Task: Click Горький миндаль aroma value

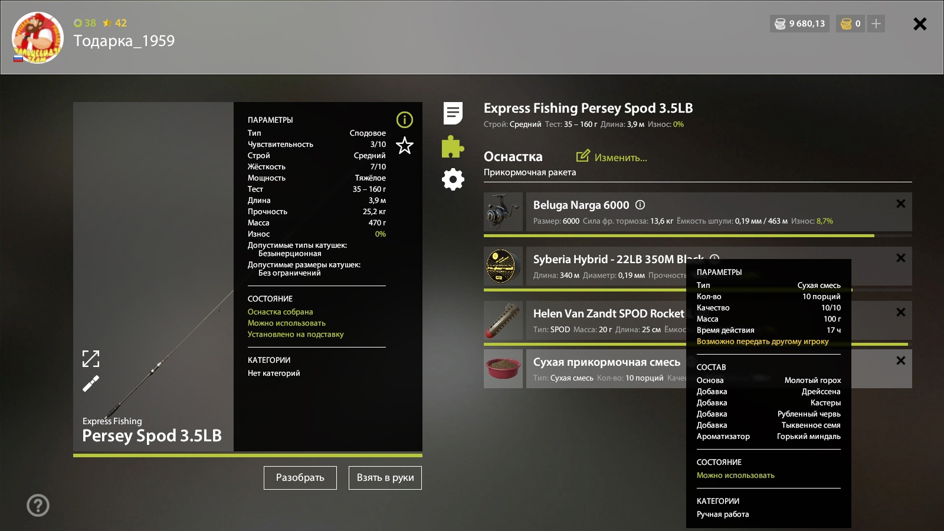Action: 808,436
